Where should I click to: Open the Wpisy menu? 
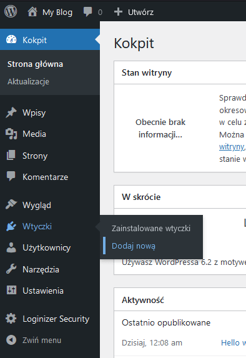click(x=50, y=112)
